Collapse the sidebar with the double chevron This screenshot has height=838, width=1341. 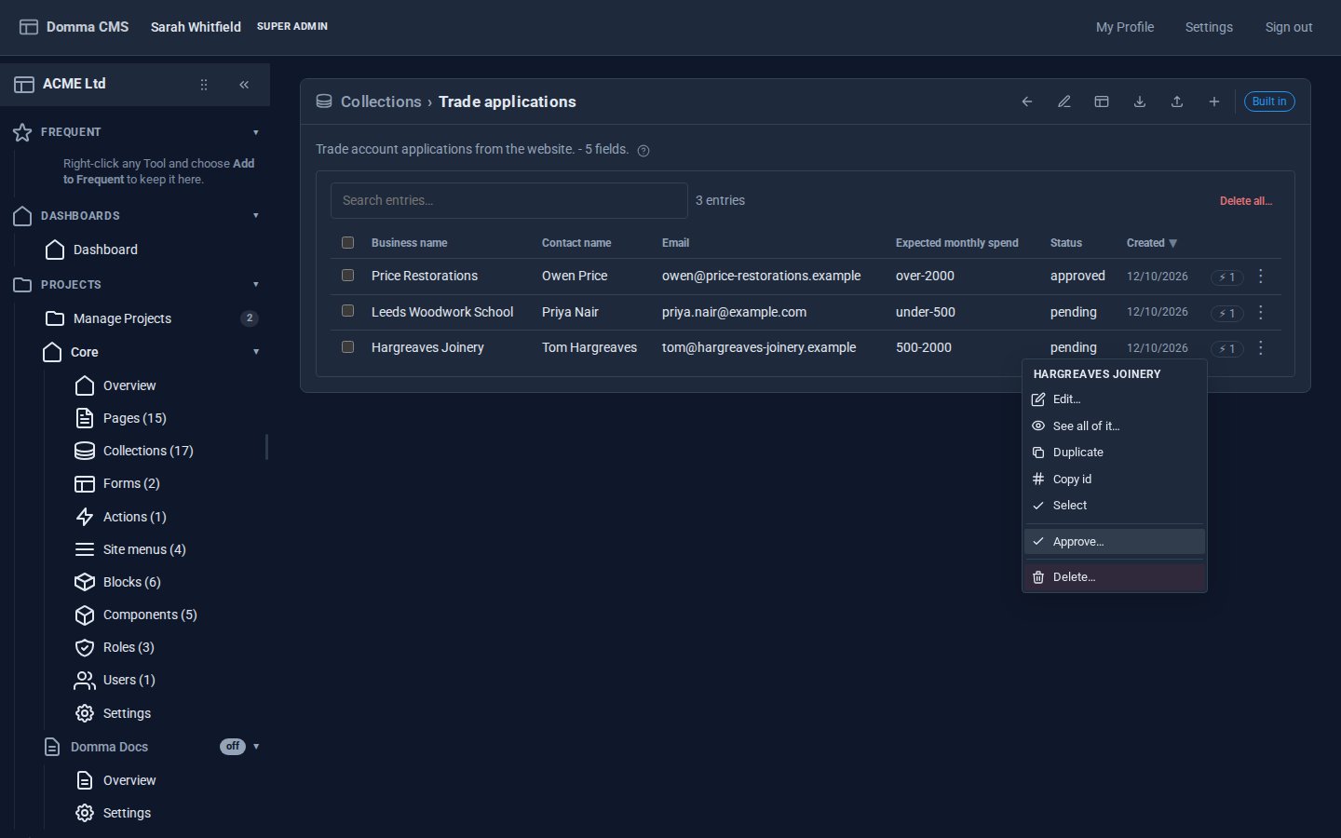244,85
